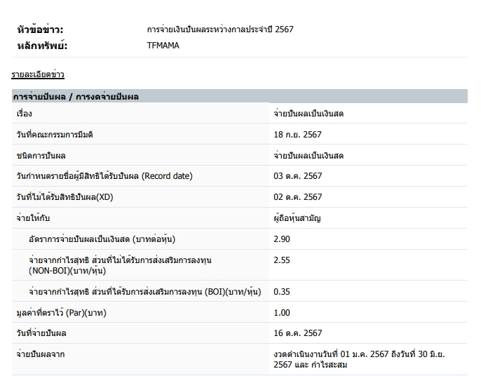481x376 pixels.
Task: Click the หลักทรัพย์ label
Action: [41, 46]
